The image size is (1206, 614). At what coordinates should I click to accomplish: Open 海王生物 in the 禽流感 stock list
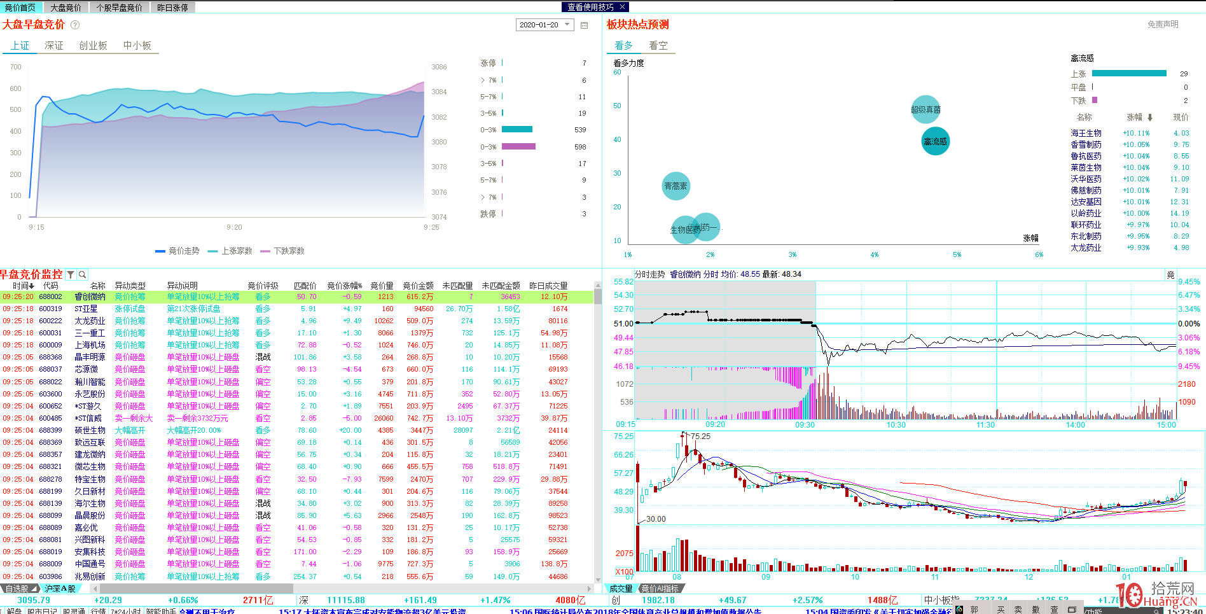pyautogui.click(x=1086, y=133)
